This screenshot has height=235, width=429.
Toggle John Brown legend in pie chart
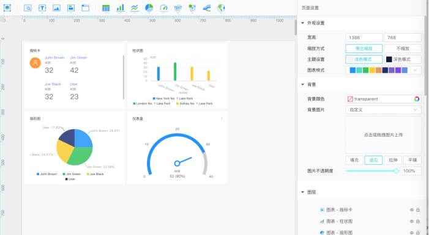pyautogui.click(x=47, y=174)
